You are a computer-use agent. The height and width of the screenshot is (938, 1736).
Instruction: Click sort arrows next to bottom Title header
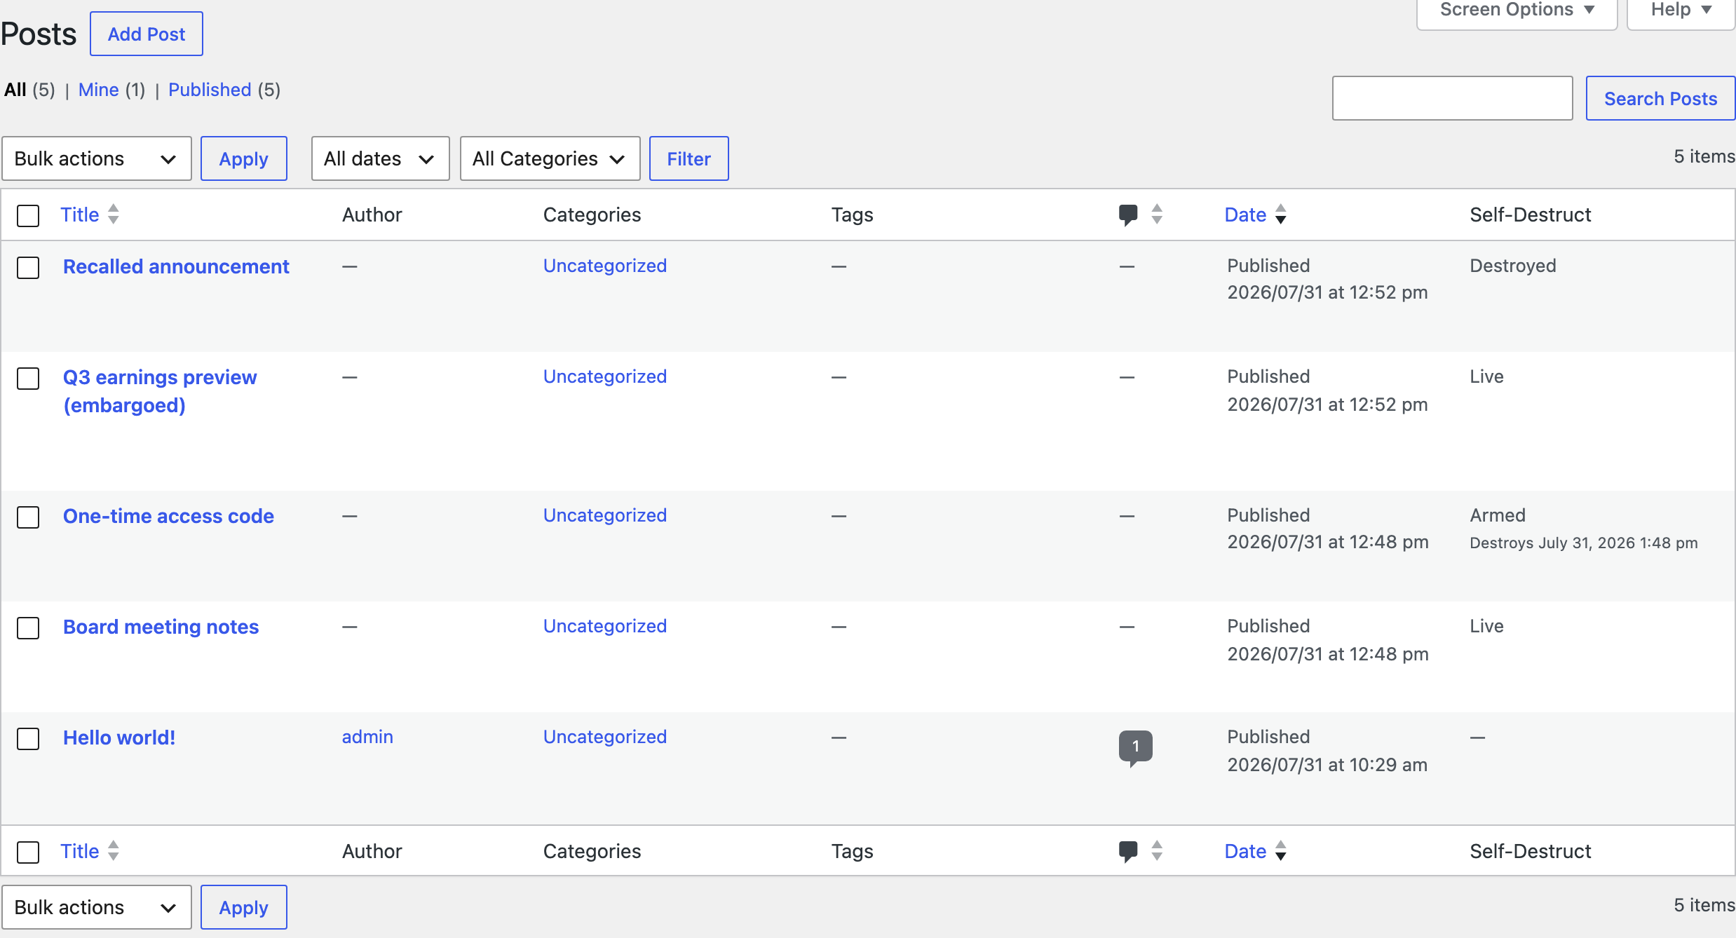pos(113,850)
